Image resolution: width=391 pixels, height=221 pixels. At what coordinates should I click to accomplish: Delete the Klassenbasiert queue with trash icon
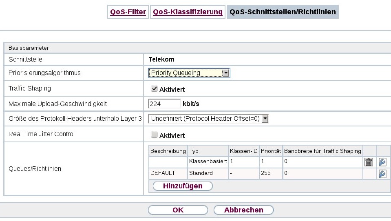369,162
